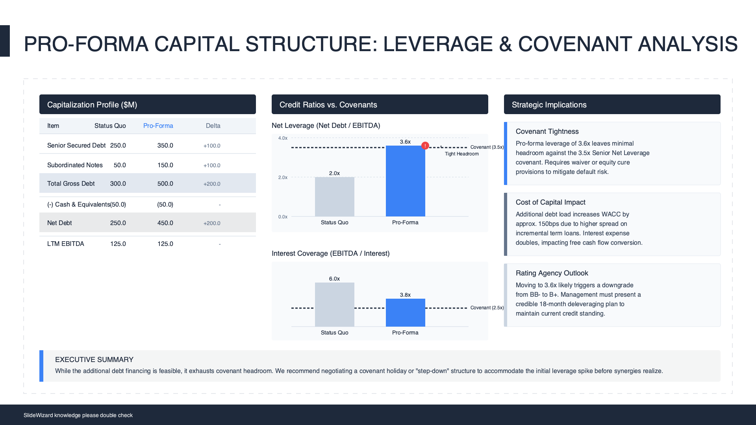The width and height of the screenshot is (756, 425).
Task: Click the blue Pro-Forma interest coverage bar
Action: [x=405, y=312]
